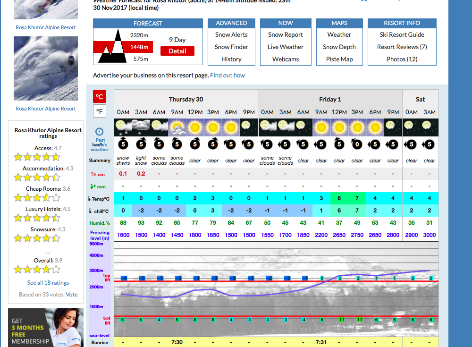Open second Rosa Khutor skier photo thumbnail
Image resolution: width=472 pixels, height=347 pixels.
tap(46, 68)
